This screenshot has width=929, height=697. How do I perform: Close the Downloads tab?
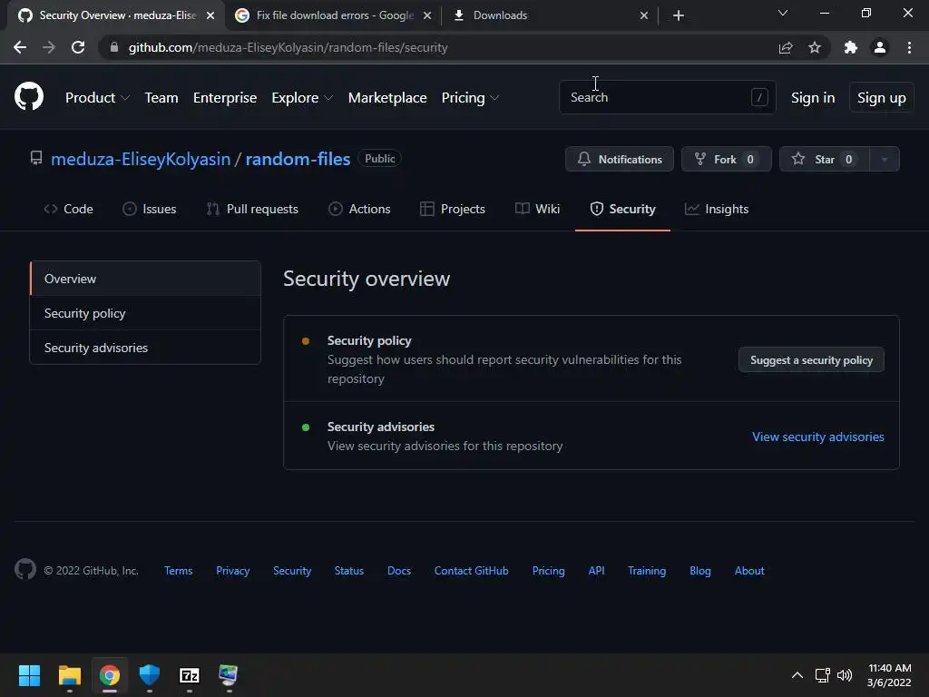coord(644,15)
